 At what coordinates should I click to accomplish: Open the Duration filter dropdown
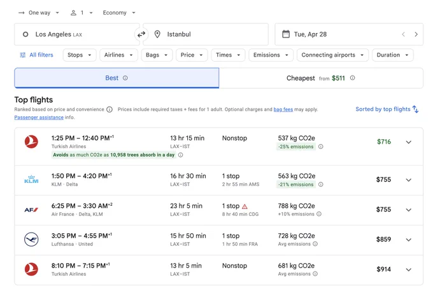pyautogui.click(x=393, y=55)
